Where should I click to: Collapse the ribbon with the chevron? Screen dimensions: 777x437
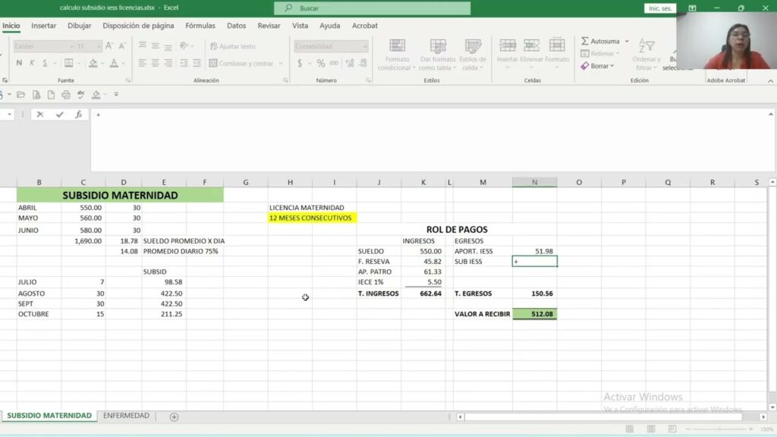tap(770, 80)
